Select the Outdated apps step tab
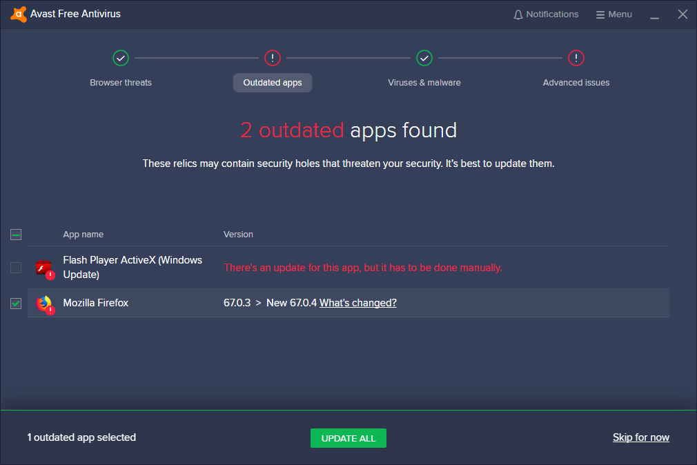Viewport: 697px width, 465px height. point(273,83)
